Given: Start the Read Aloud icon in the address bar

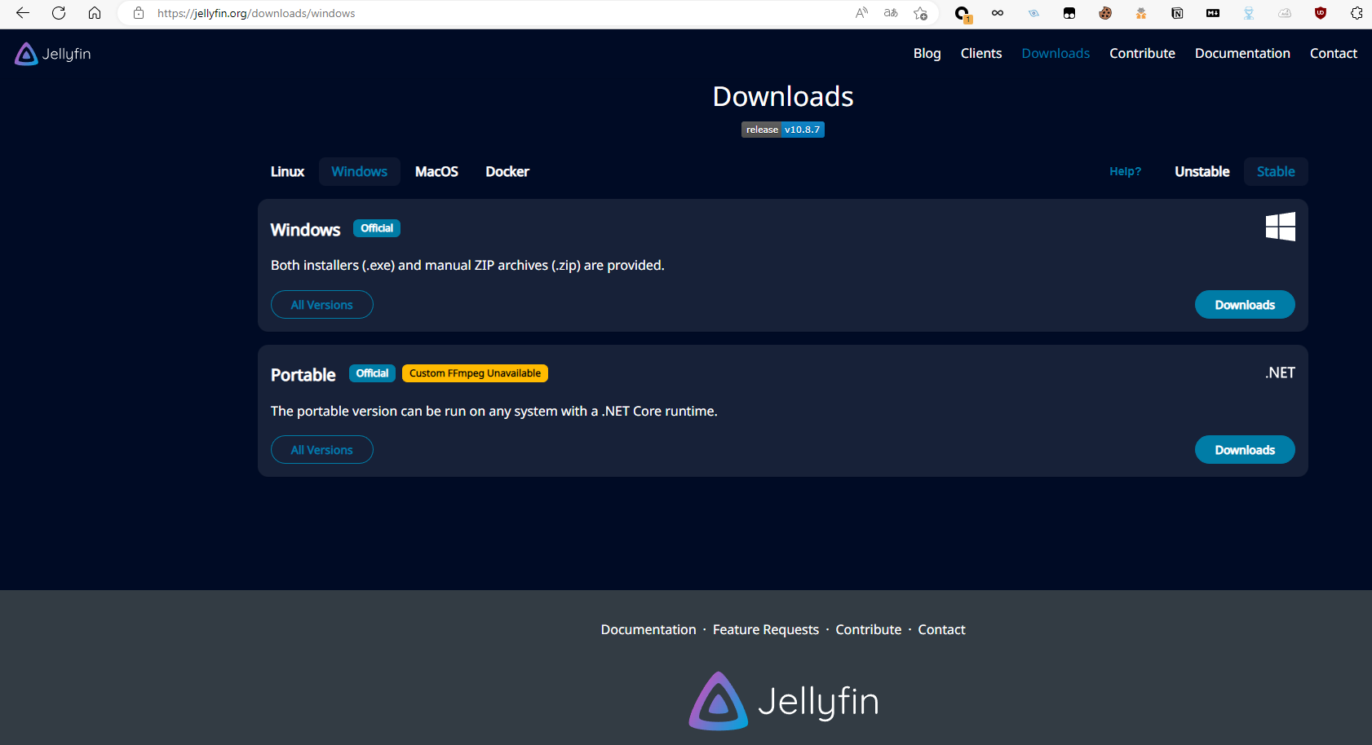Looking at the screenshot, I should click(x=861, y=13).
